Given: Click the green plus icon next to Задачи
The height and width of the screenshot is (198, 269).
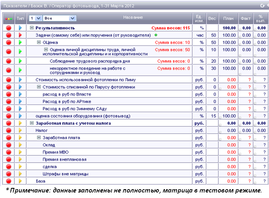Looking at the screenshot, I should pyautogui.click(x=156, y=35).
